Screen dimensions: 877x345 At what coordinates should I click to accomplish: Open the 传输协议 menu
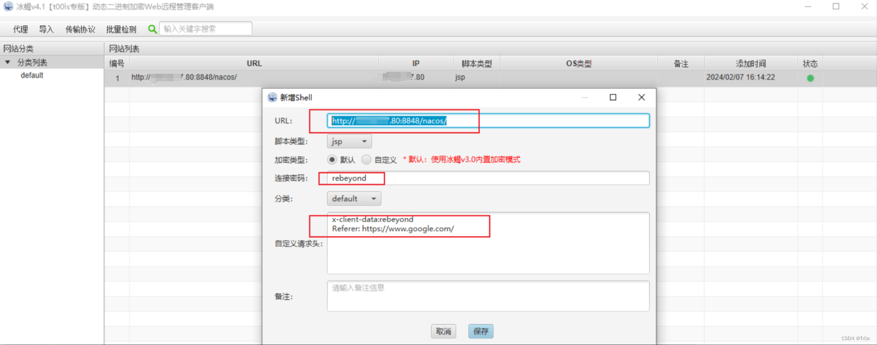tap(80, 29)
